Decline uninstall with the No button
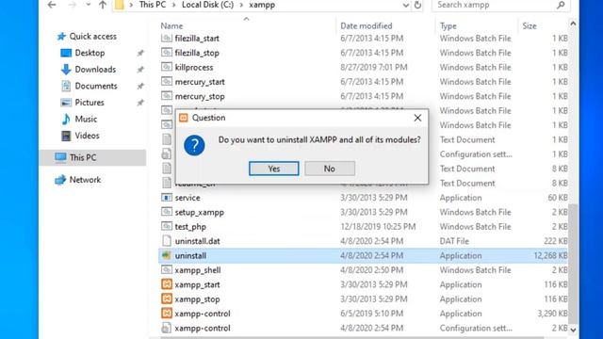 [x=330, y=169]
